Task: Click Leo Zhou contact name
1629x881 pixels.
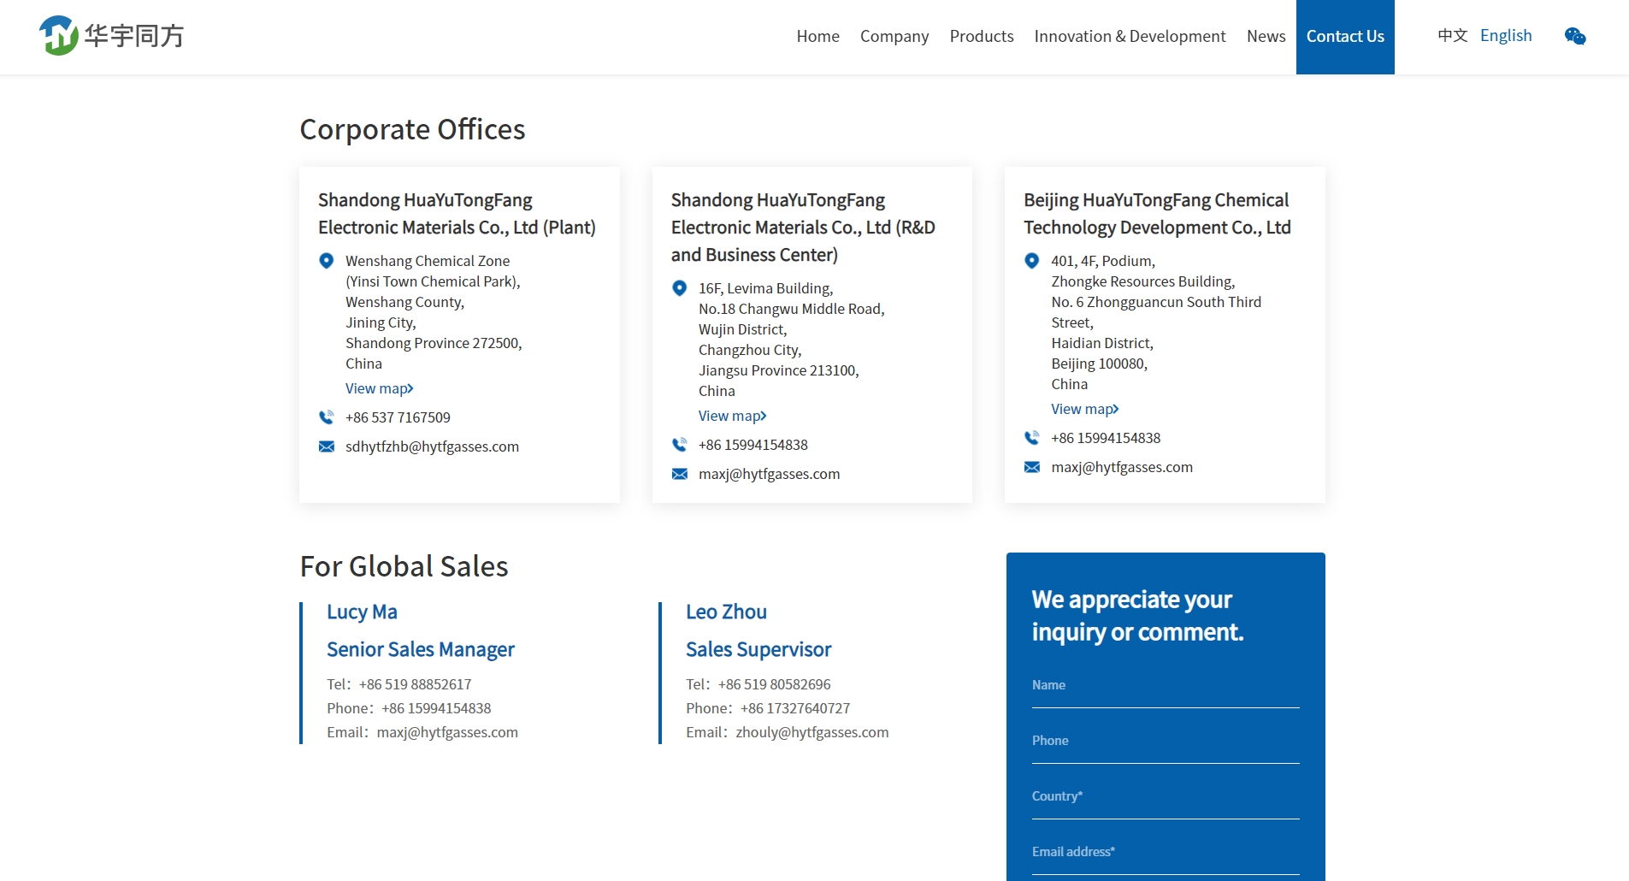Action: 726,612
